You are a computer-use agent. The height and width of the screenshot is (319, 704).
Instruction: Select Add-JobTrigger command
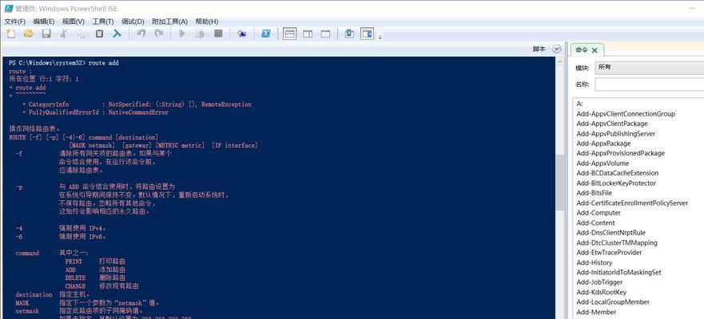click(599, 282)
